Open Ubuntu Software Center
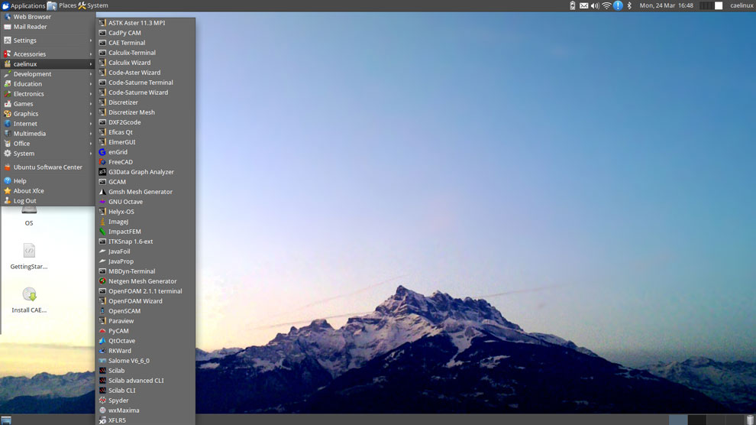The width and height of the screenshot is (756, 425). click(x=47, y=167)
